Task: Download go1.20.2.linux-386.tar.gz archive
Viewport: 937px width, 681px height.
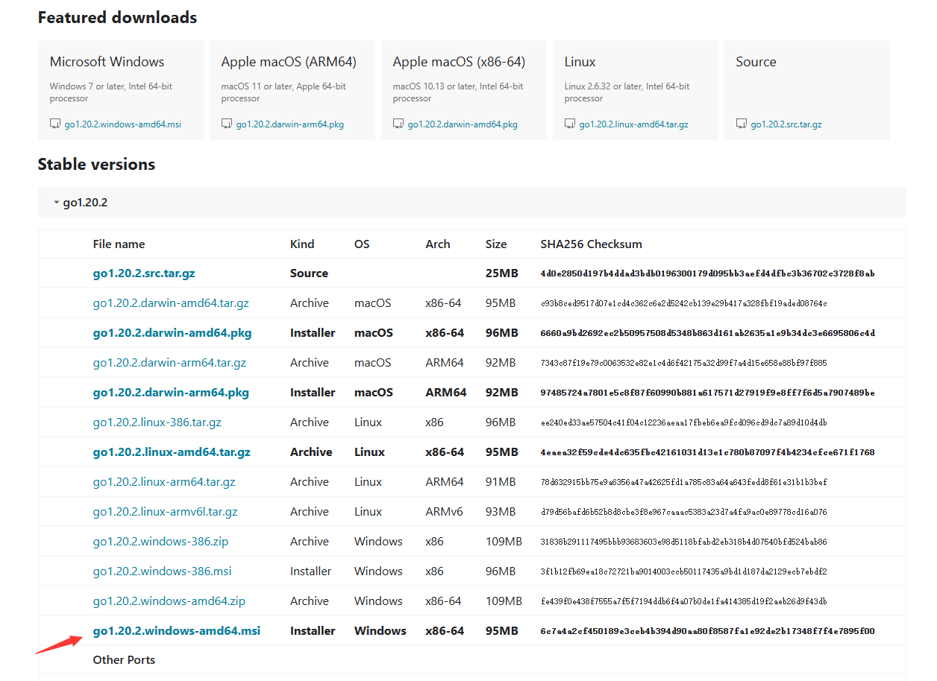Action: click(x=157, y=422)
